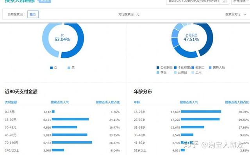Click the bar for 18-25岁 age group

point(201,112)
